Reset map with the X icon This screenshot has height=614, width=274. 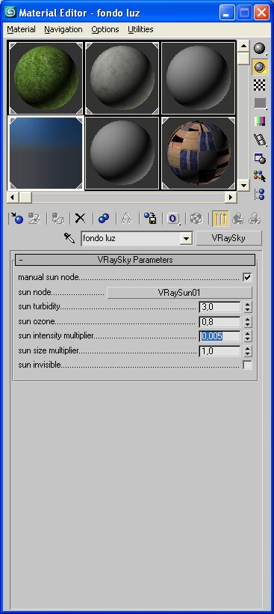(x=81, y=219)
